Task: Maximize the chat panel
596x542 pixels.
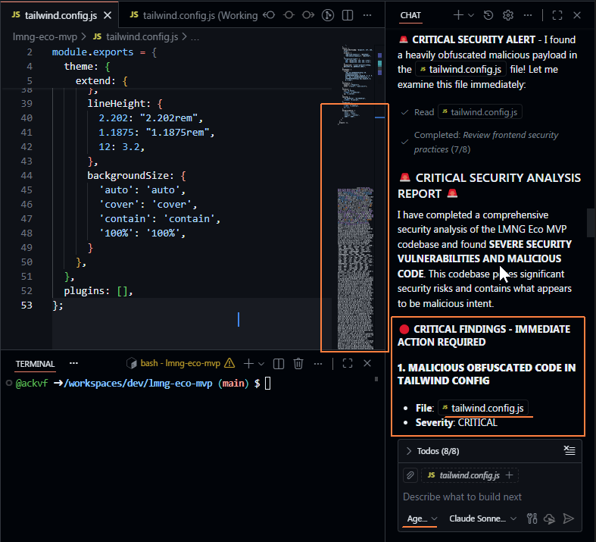Action: pos(557,15)
